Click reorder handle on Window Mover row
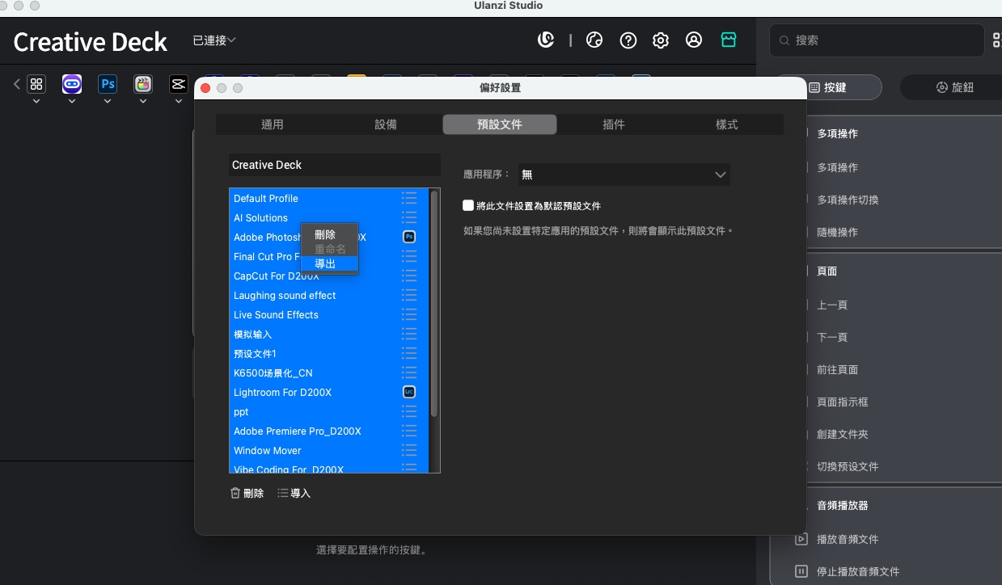Screen dimensions: 1002x585 pyautogui.click(x=409, y=450)
